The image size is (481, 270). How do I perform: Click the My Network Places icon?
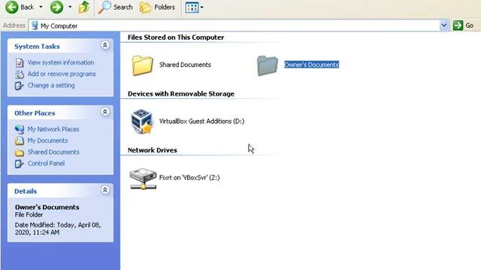20,129
